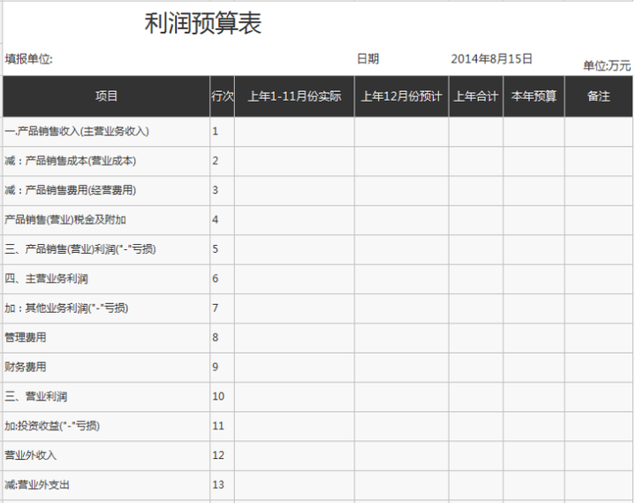Click the row number cell 5

coord(223,249)
